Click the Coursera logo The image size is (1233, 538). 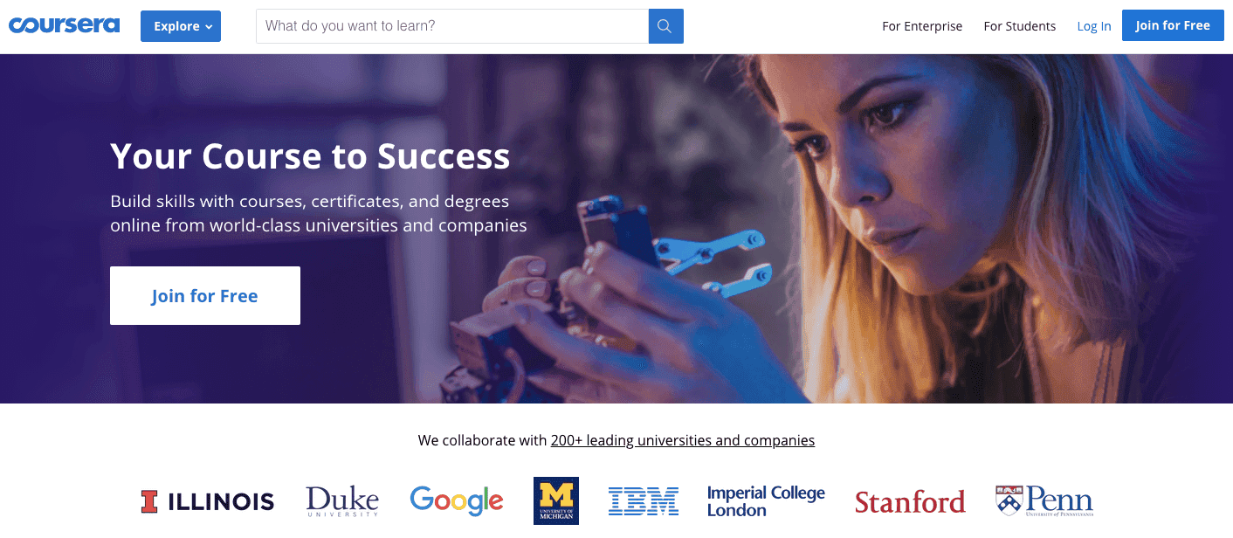point(64,24)
